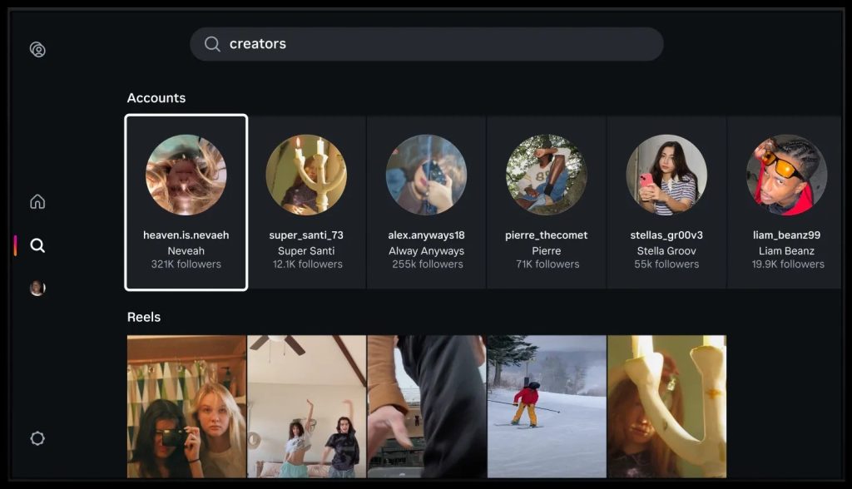Play the skiing reel in the snow
Image resolution: width=852 pixels, height=489 pixels.
pos(547,407)
